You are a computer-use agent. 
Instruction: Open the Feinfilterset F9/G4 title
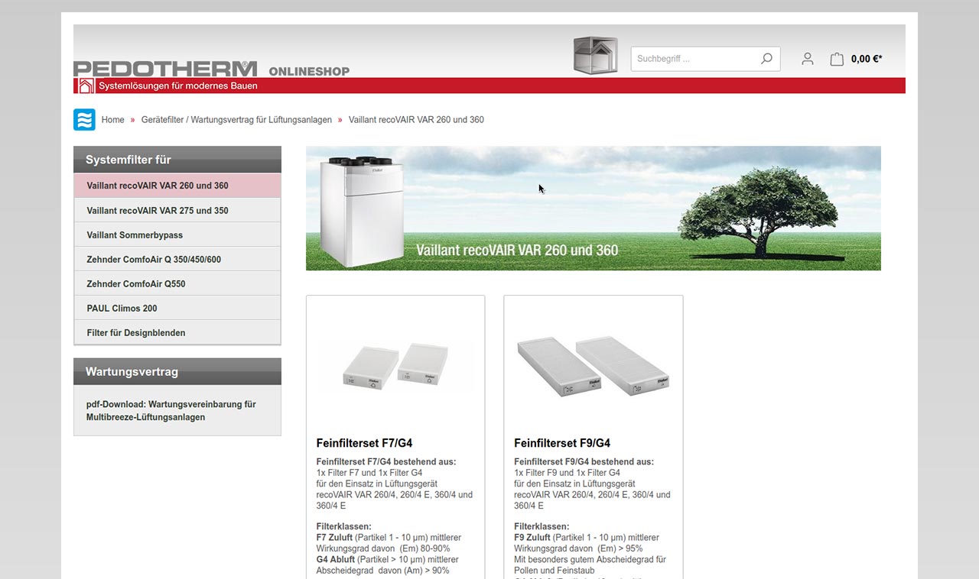(x=562, y=443)
